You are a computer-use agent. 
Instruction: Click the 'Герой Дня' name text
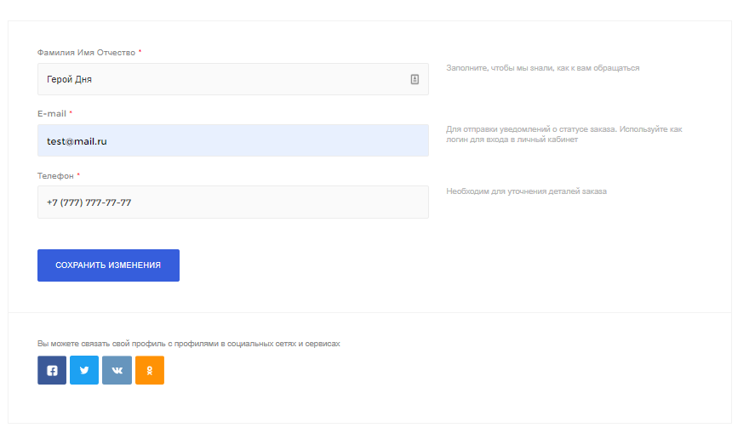(x=69, y=79)
